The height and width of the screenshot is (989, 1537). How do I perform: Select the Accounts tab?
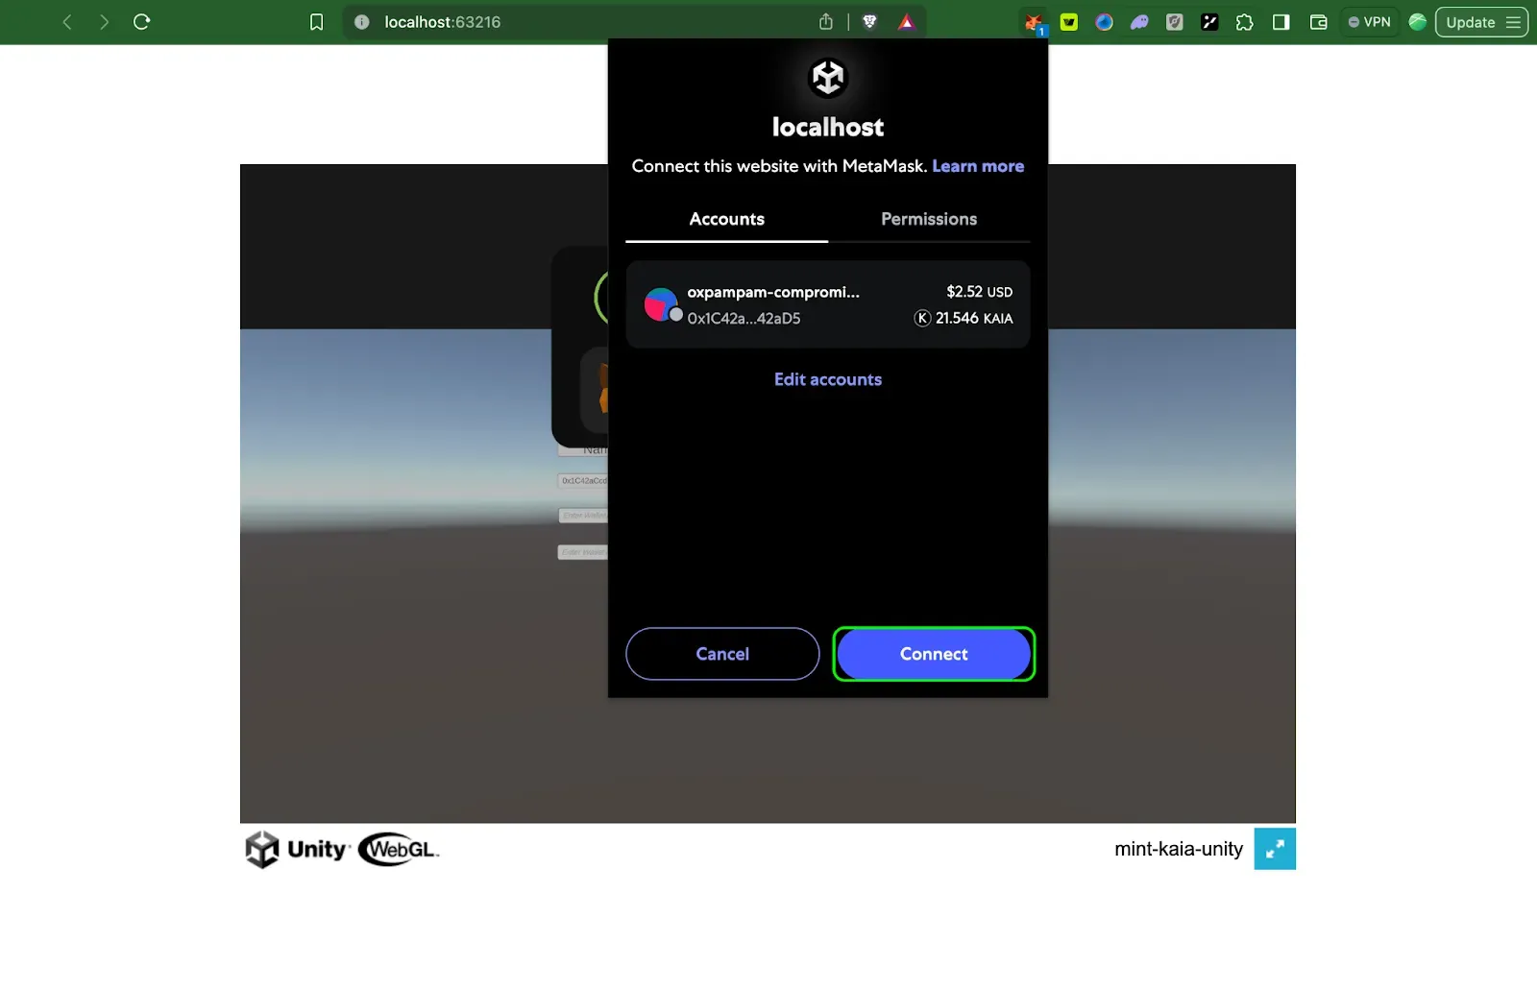coord(726,219)
